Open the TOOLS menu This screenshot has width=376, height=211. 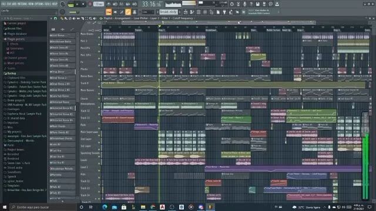49,4
